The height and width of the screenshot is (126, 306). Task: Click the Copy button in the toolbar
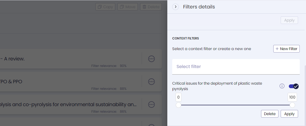[x=105, y=7]
